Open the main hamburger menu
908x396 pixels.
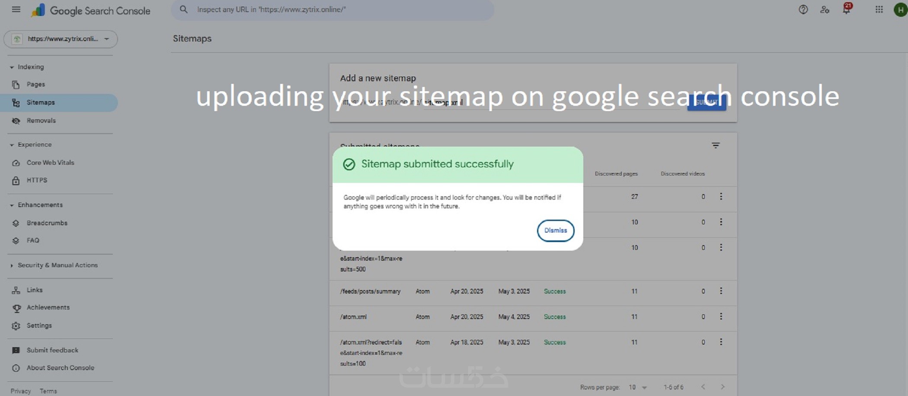pyautogui.click(x=16, y=10)
